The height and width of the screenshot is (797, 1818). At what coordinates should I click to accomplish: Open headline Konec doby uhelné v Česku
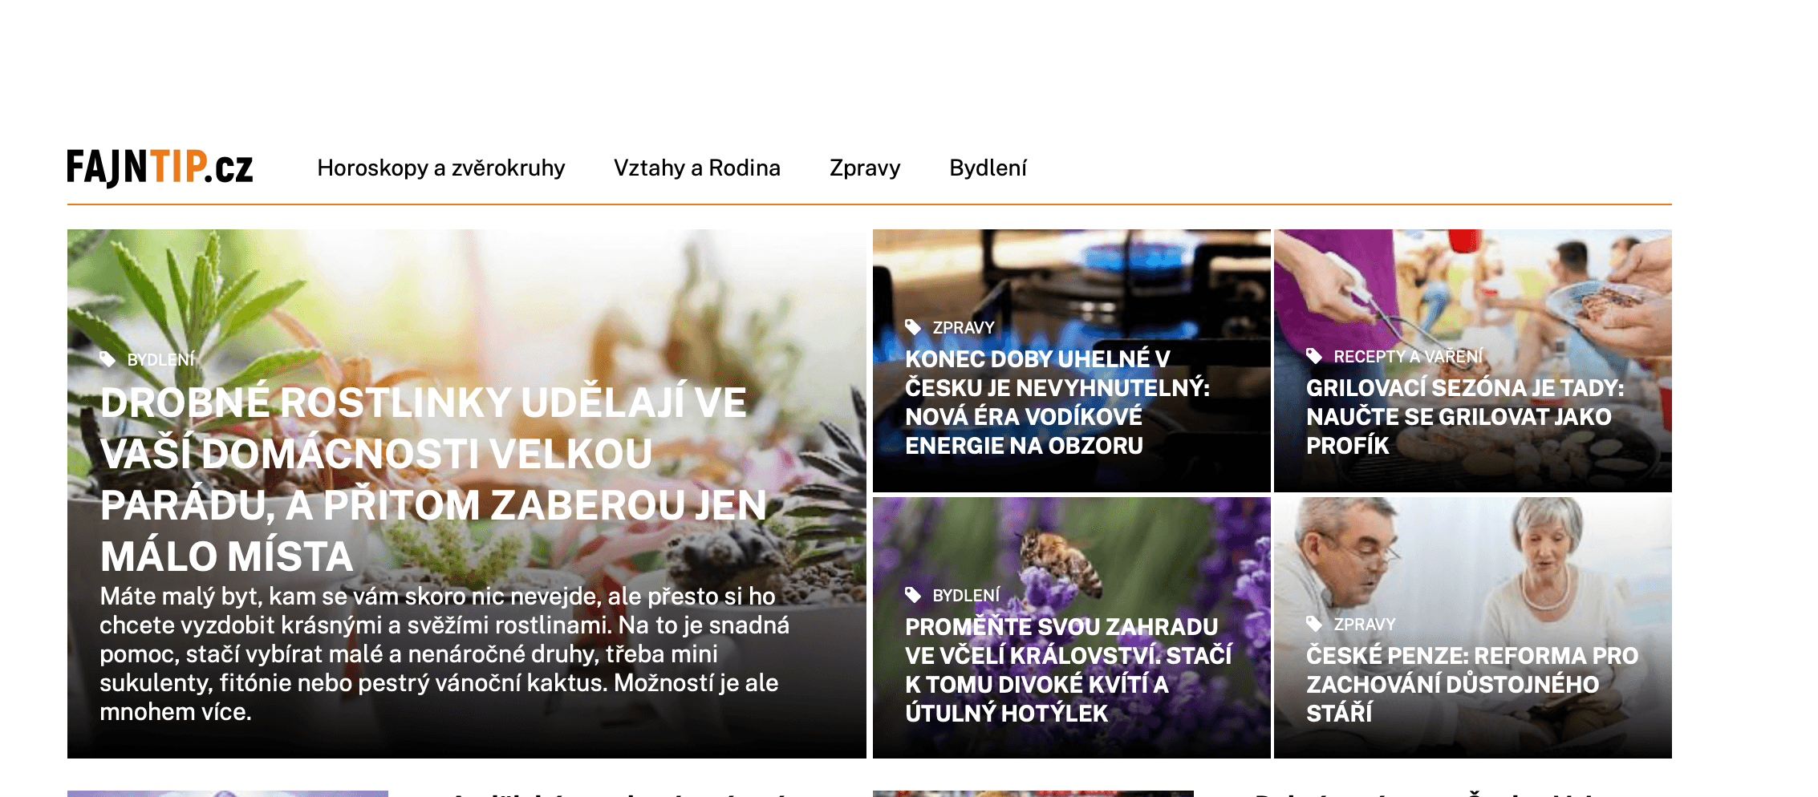click(x=1057, y=402)
